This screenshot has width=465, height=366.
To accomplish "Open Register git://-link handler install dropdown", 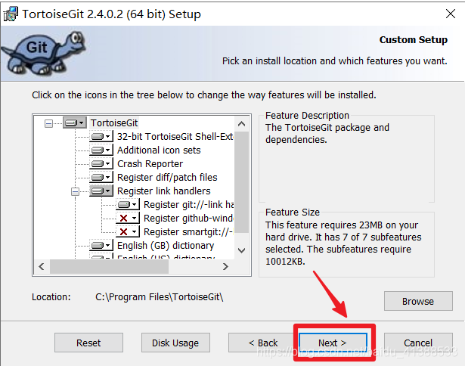I will (x=128, y=204).
